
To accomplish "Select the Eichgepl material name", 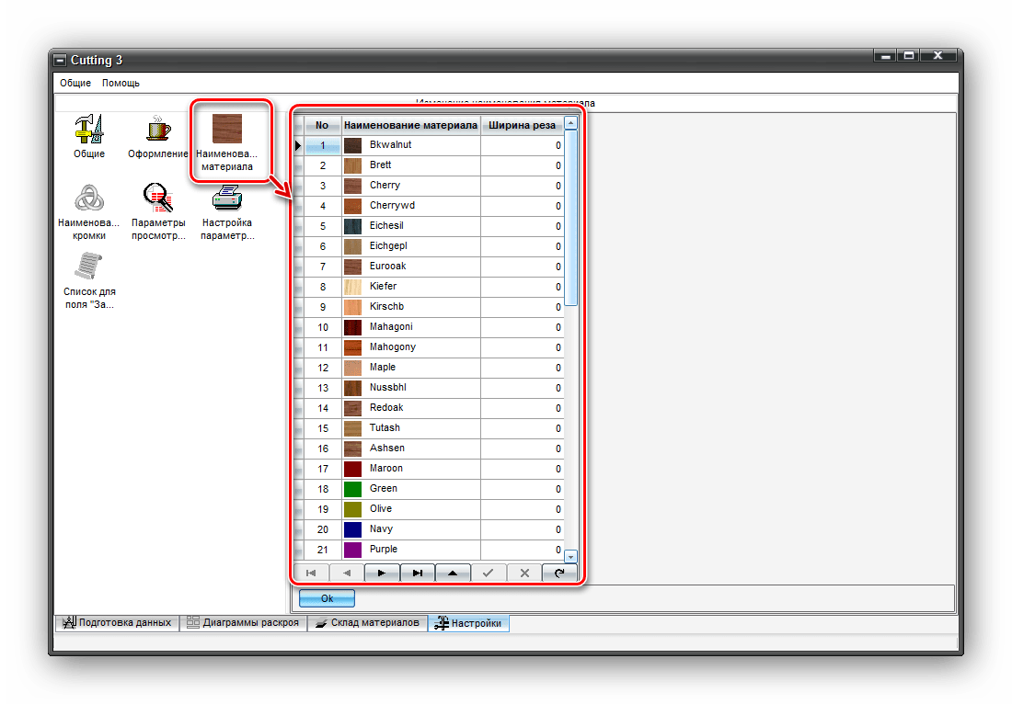I will pyautogui.click(x=388, y=245).
